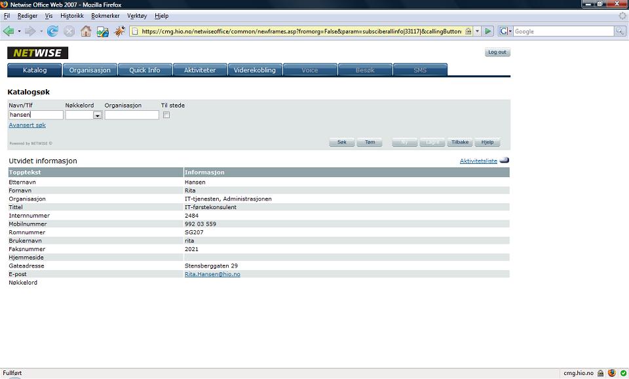Open help with the Hjelp button
Viewport: 629px width, 379px height.
487,142
